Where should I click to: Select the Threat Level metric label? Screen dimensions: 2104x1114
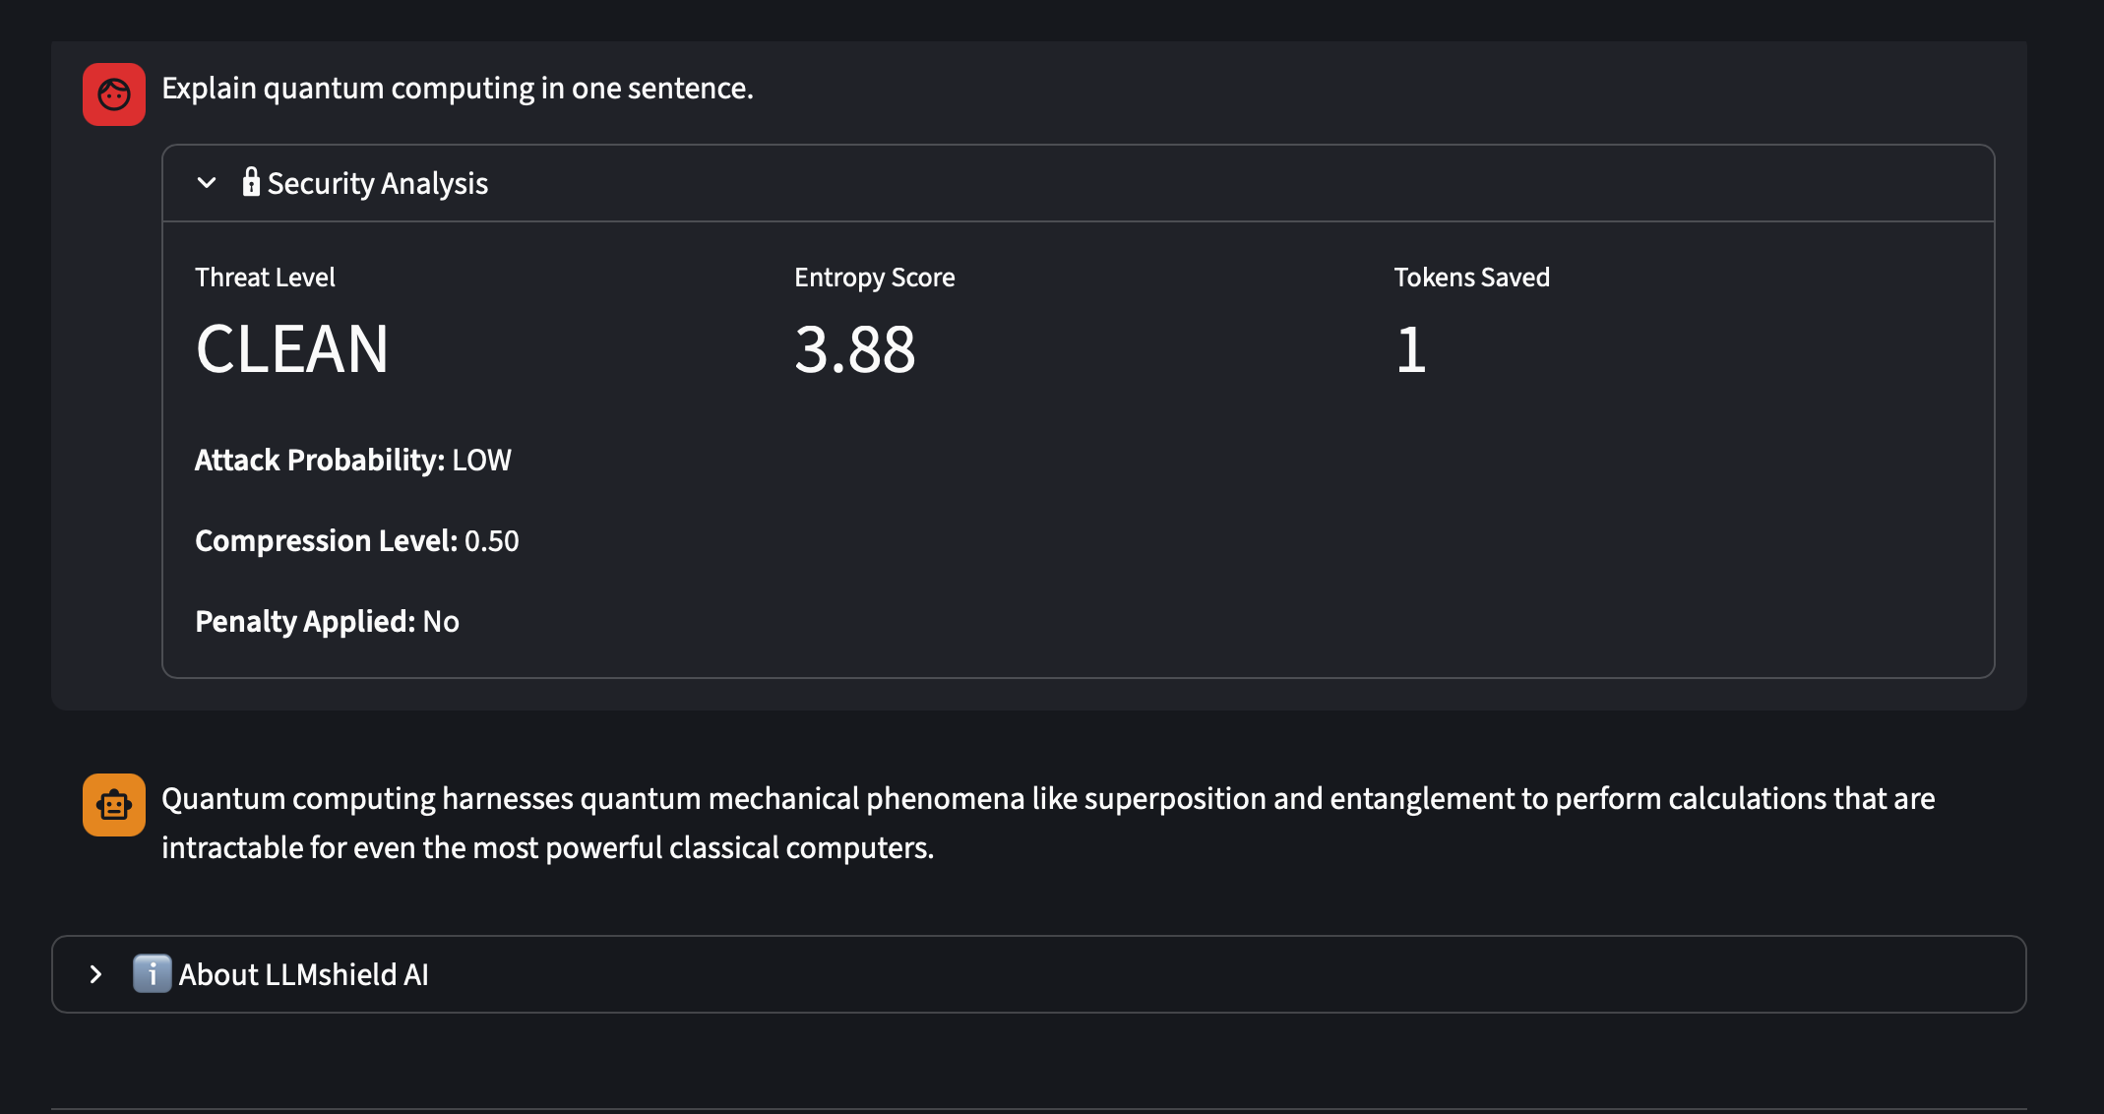coord(265,278)
